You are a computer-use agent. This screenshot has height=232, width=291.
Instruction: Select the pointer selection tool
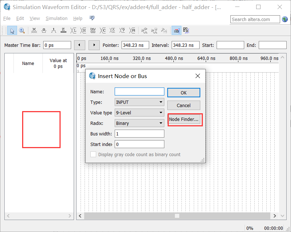pos(12,30)
